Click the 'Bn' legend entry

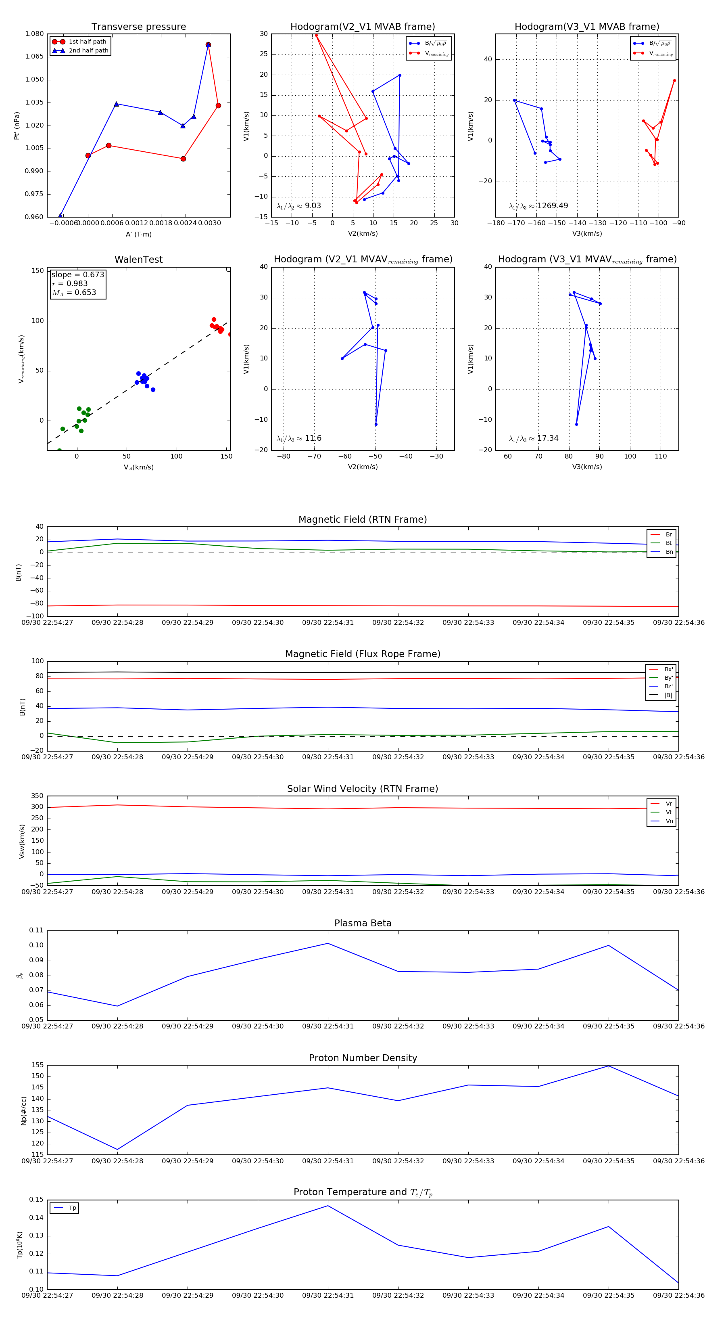[x=661, y=552]
